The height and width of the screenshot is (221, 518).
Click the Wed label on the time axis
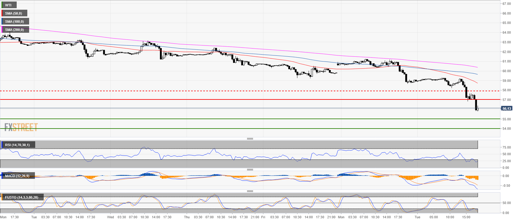coord(110,217)
